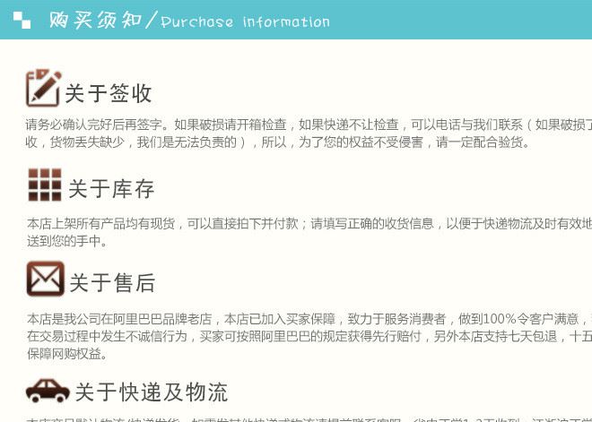Click the 关于签收 heading

109,93
